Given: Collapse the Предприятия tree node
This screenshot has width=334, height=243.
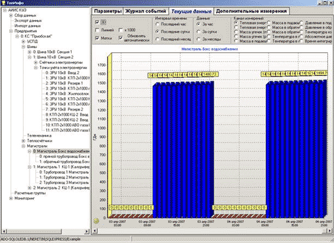Looking at the screenshot, I should click(11, 31).
